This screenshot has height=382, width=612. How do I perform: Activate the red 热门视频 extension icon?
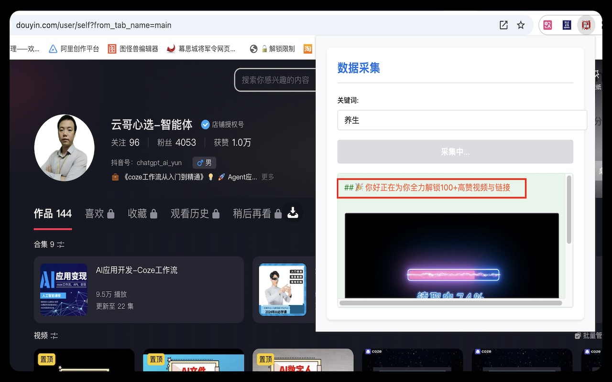(x=586, y=25)
